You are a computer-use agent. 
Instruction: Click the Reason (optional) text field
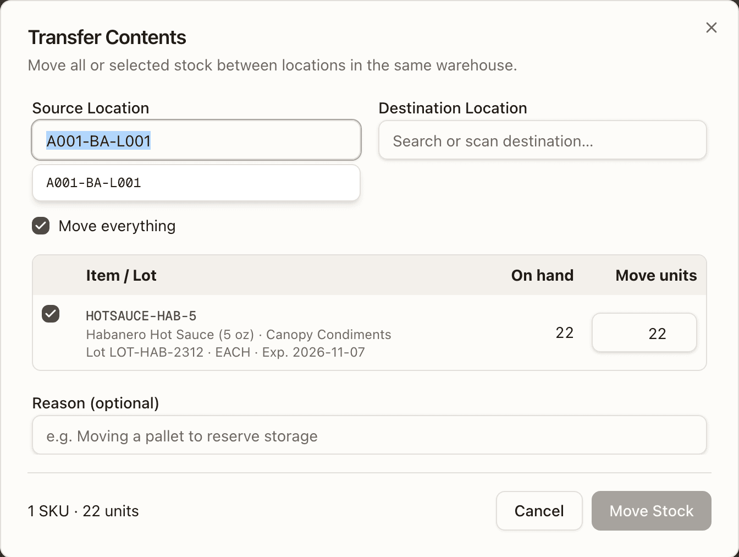pos(369,435)
